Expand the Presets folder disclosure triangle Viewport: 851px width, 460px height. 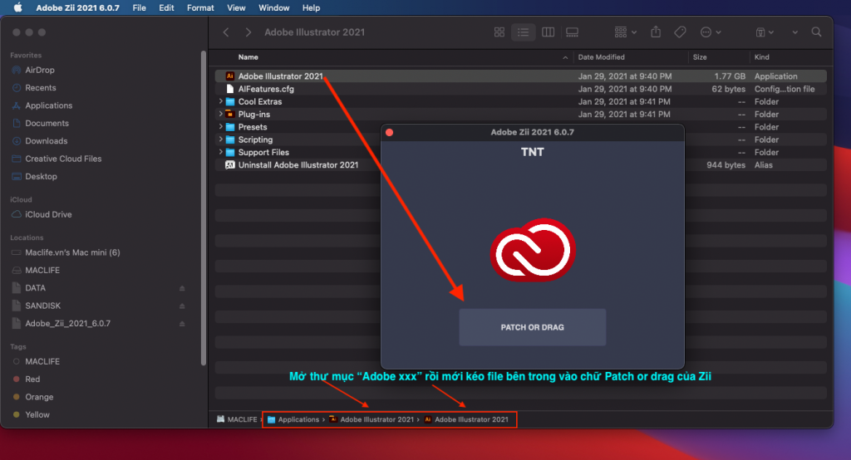[220, 127]
